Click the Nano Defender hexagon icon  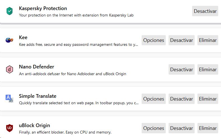[10, 70]
